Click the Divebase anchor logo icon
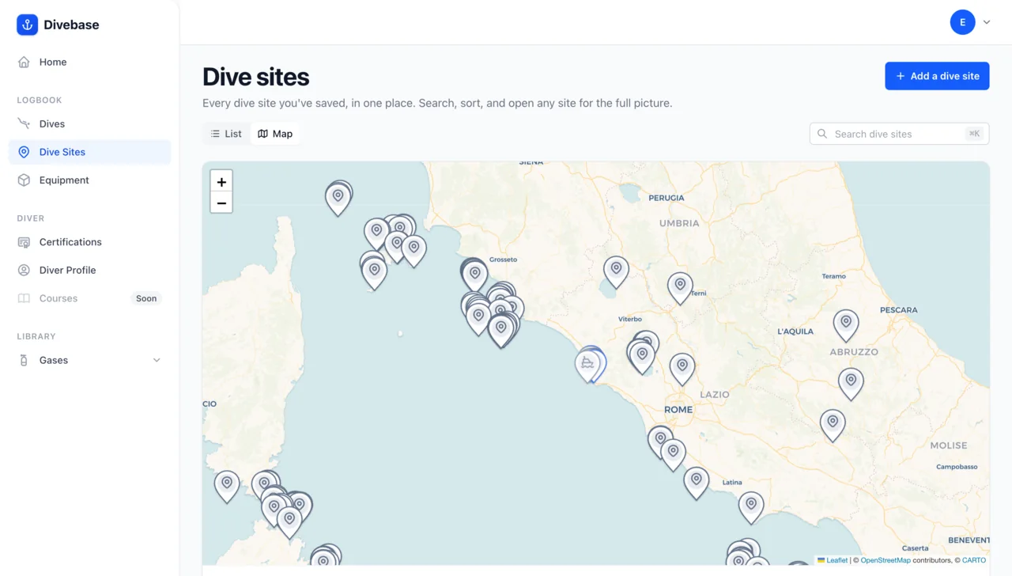 [x=27, y=25]
